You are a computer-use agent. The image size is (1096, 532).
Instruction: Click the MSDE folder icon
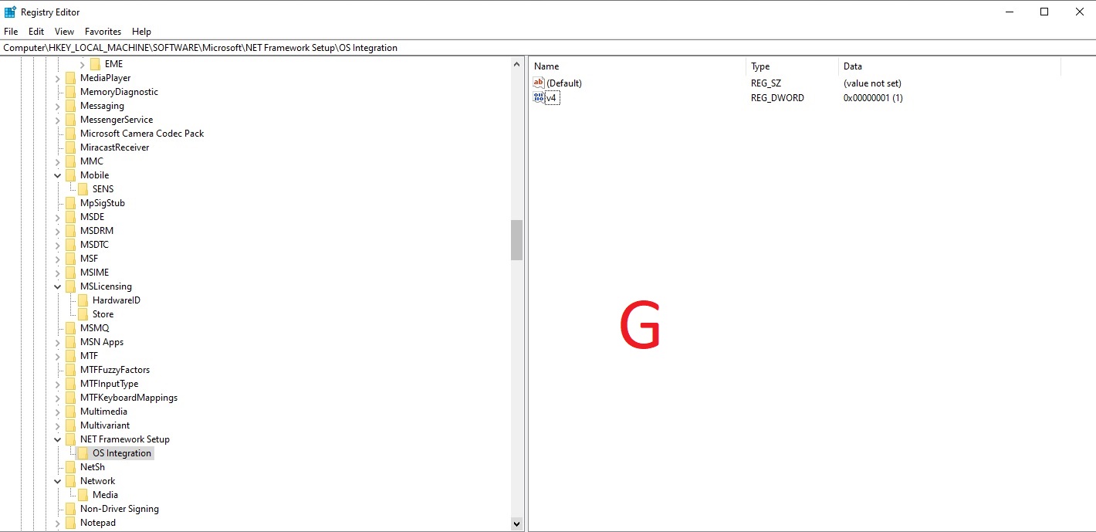click(71, 217)
